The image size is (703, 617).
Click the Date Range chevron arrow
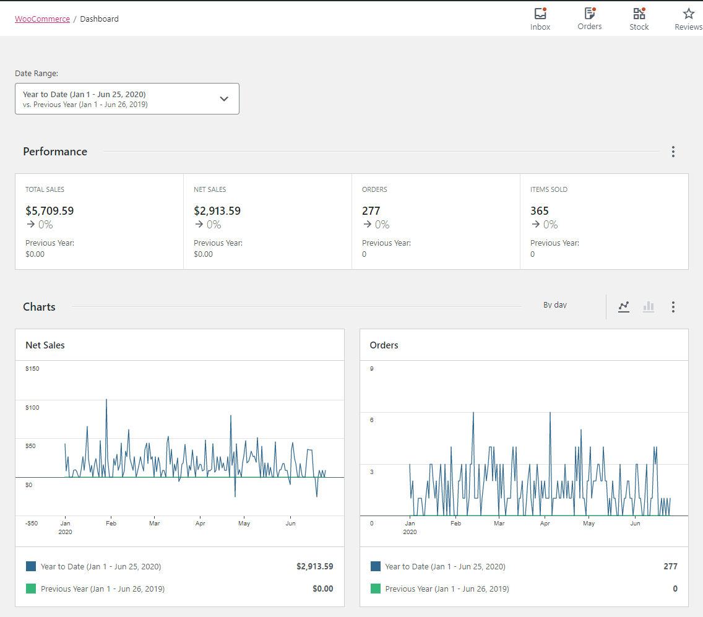pyautogui.click(x=224, y=99)
